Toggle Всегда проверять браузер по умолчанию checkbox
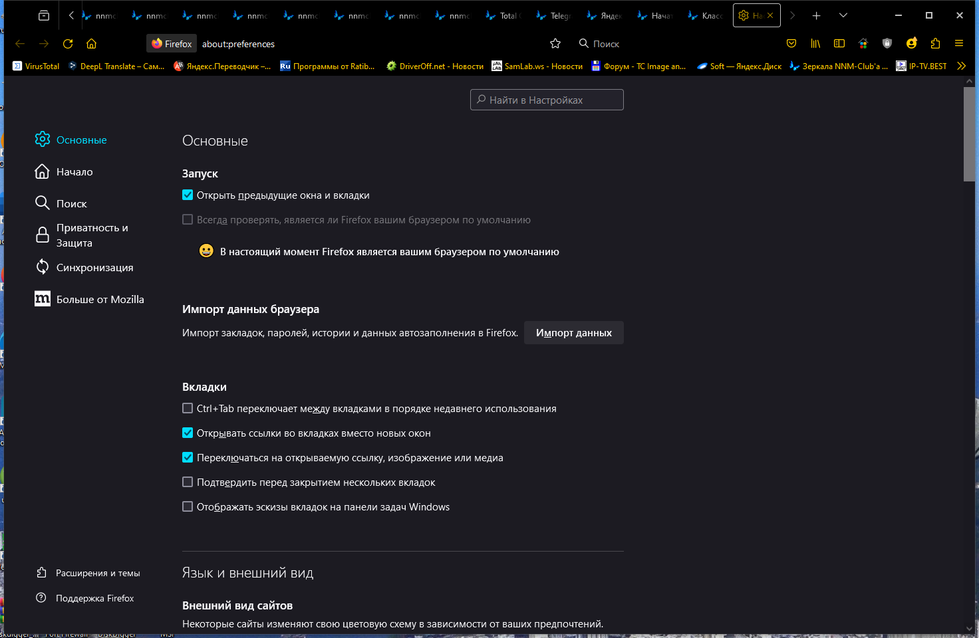The width and height of the screenshot is (979, 638). tap(188, 220)
